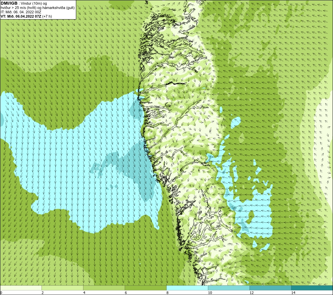Click the legend label '4'
333x295 pixels.
(x=84, y=293)
